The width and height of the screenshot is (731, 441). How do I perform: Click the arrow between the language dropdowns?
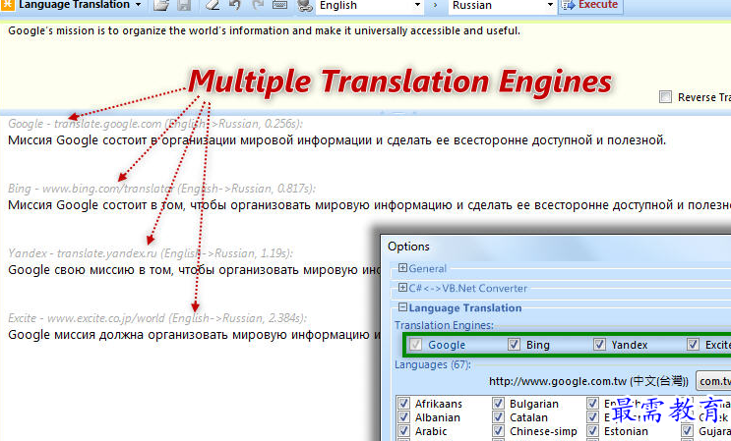coord(436,6)
